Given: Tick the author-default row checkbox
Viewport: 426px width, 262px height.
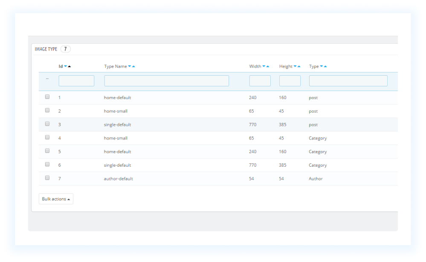Looking at the screenshot, I should coord(47,178).
